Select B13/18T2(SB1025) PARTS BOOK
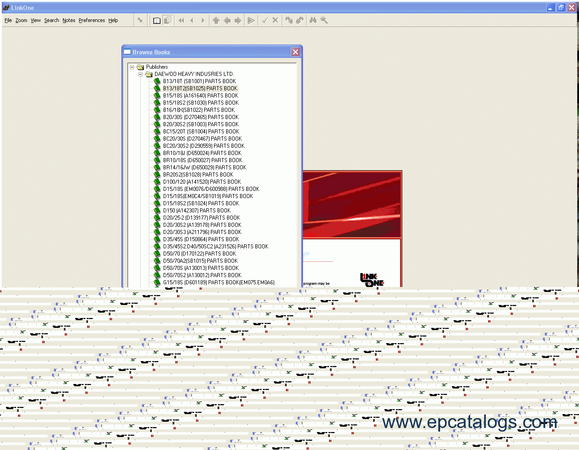Screen dimensions: 579x450 pos(200,88)
